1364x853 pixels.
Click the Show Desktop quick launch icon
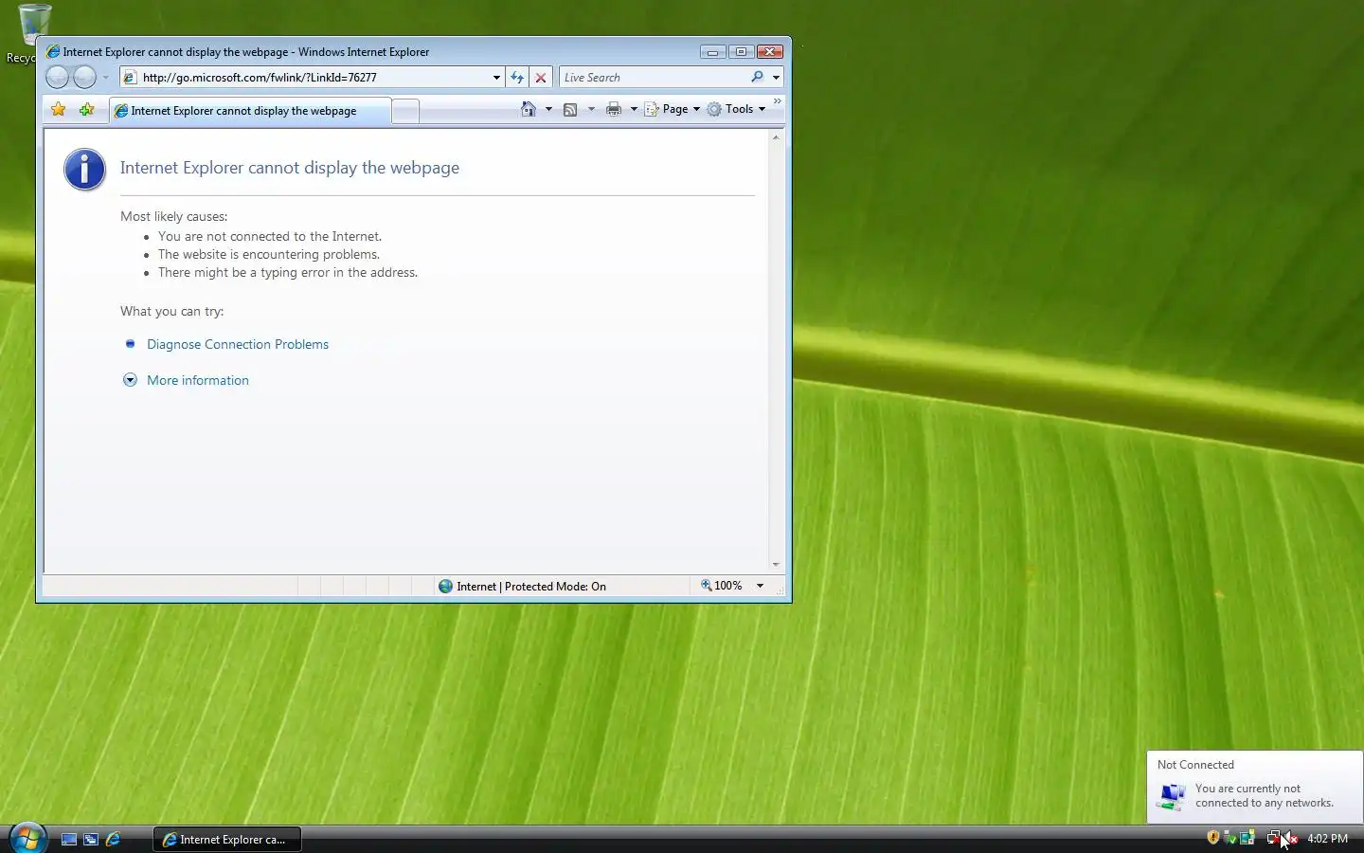[x=69, y=839]
